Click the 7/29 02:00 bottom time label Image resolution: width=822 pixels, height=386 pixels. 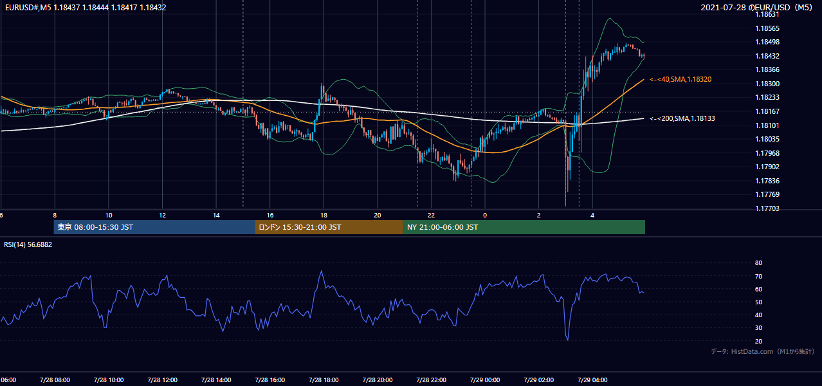[x=539, y=380]
